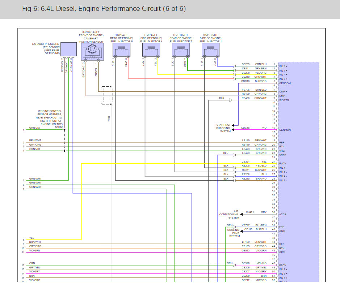Click the Air Conditioning System reference
This screenshot has height=289, width=340.
click(x=229, y=214)
